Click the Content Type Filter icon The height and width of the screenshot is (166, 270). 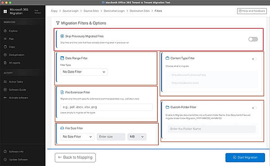tap(167, 58)
